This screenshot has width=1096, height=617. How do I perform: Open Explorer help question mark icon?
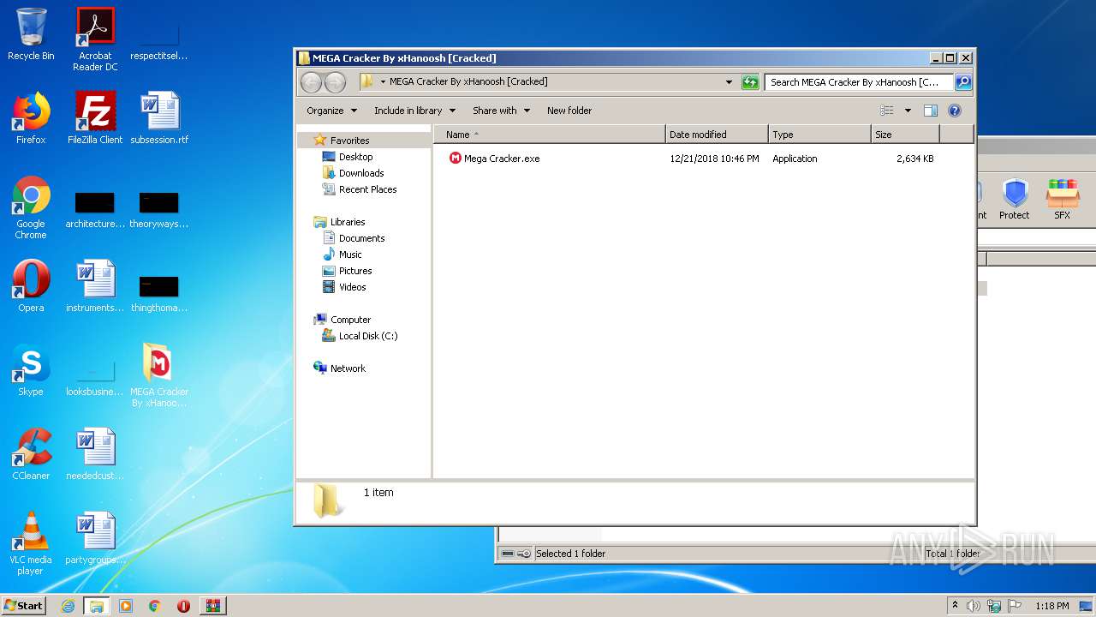tap(955, 111)
